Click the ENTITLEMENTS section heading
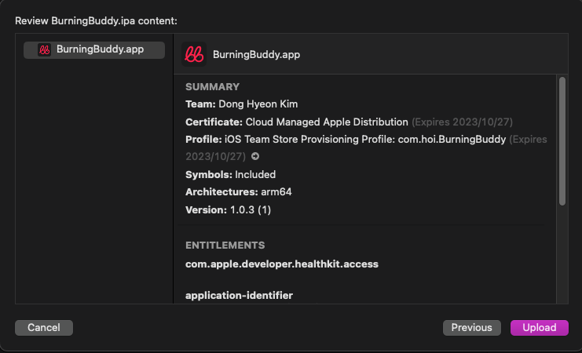 (225, 245)
